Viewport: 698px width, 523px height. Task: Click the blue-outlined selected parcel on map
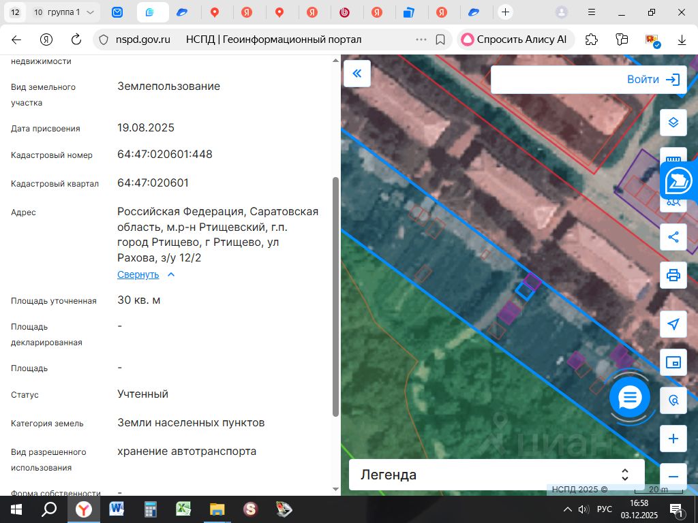click(x=525, y=291)
